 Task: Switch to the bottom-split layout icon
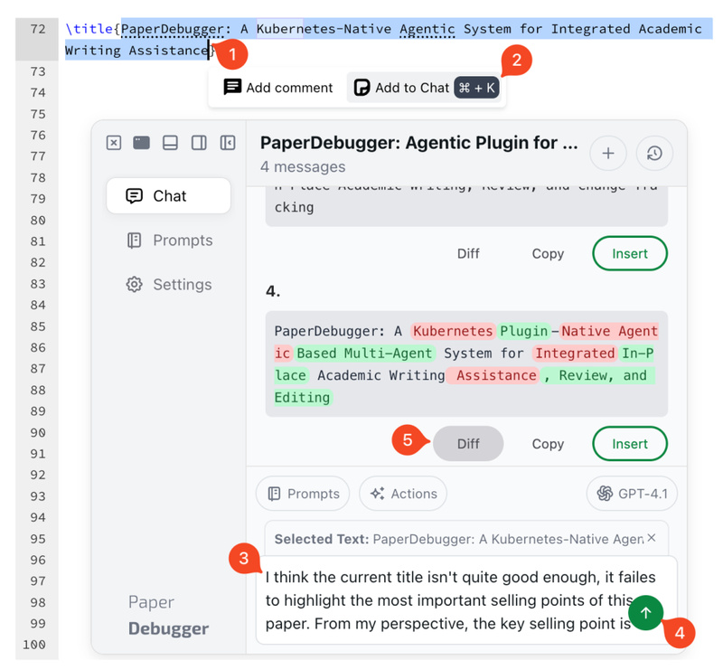coord(170,143)
